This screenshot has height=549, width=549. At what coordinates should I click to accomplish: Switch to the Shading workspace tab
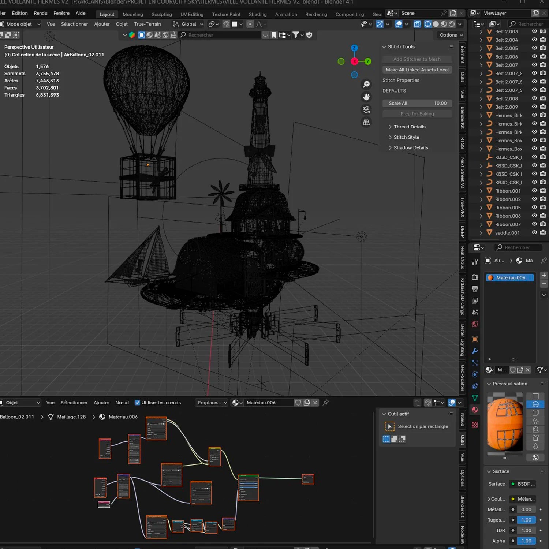click(x=257, y=14)
